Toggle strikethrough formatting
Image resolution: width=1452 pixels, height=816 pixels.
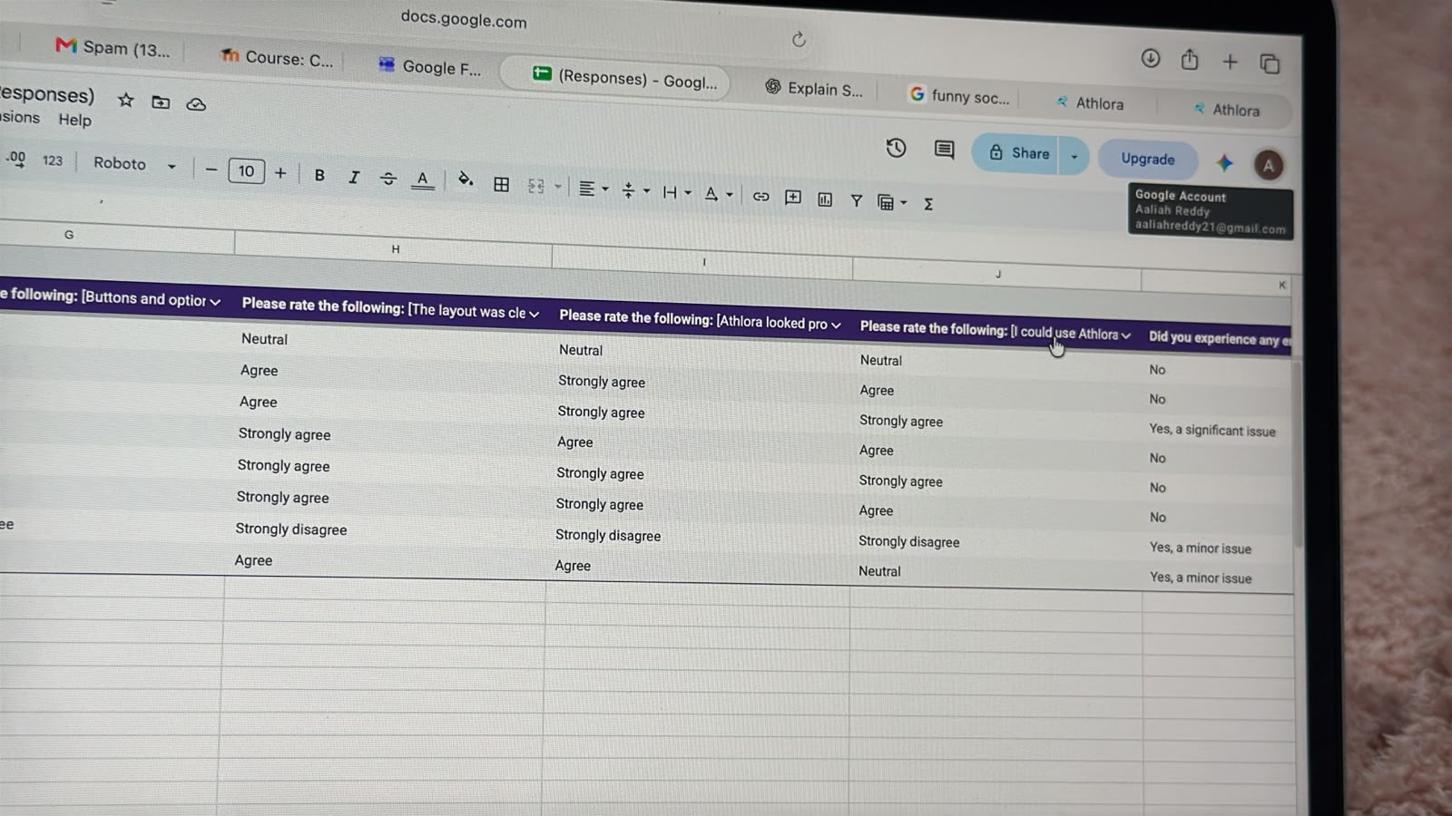click(388, 179)
